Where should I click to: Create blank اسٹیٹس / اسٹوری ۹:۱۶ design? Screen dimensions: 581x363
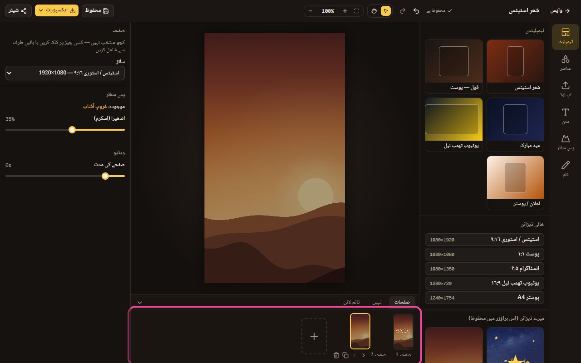[x=484, y=240]
